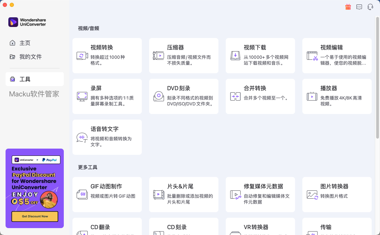Click the Video Editor (视频编辑) scissors icon
Viewport: 380px width, 235px height.
click(x=312, y=56)
